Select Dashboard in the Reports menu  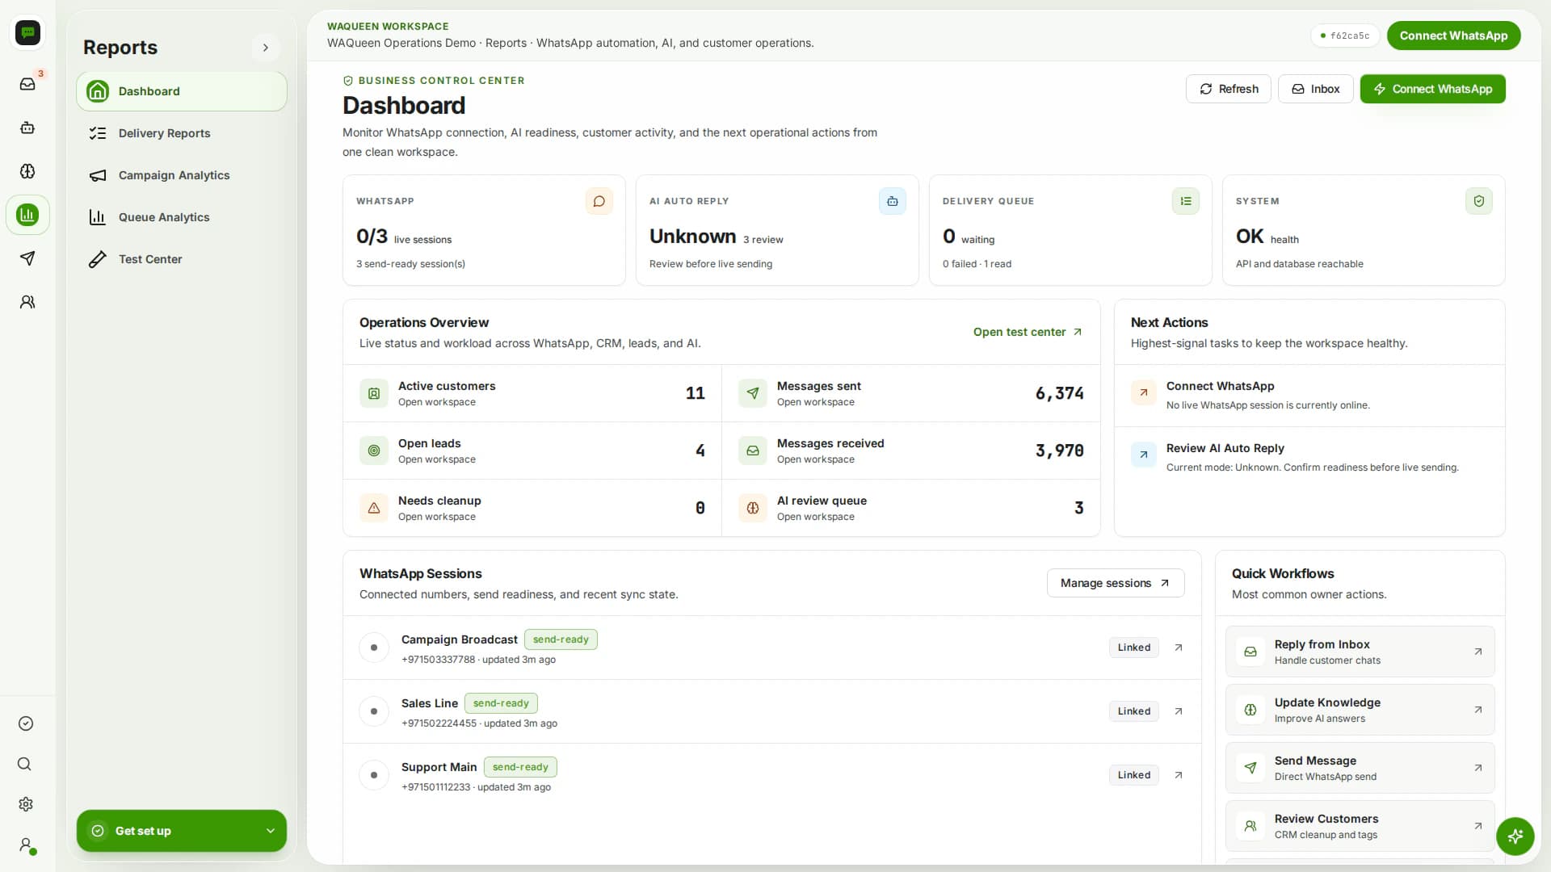182,91
